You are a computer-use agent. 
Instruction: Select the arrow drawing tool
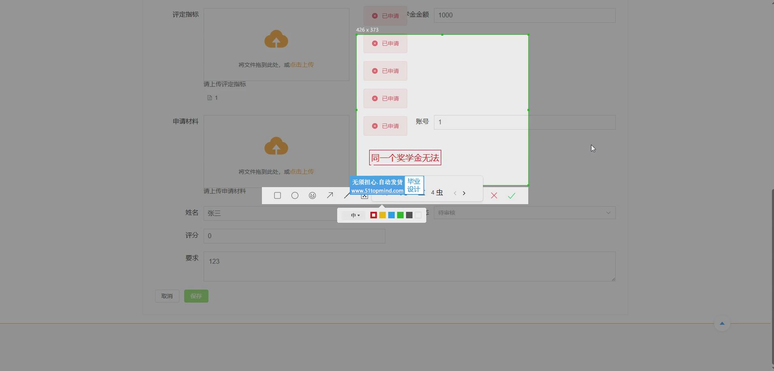(330, 196)
